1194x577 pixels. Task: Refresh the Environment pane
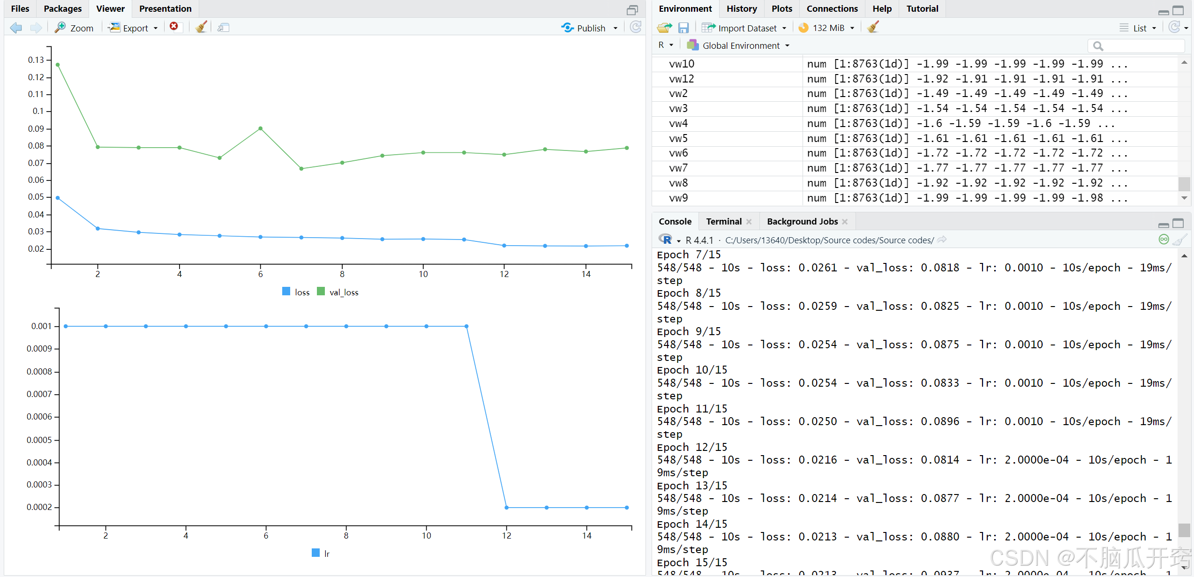[1174, 27]
